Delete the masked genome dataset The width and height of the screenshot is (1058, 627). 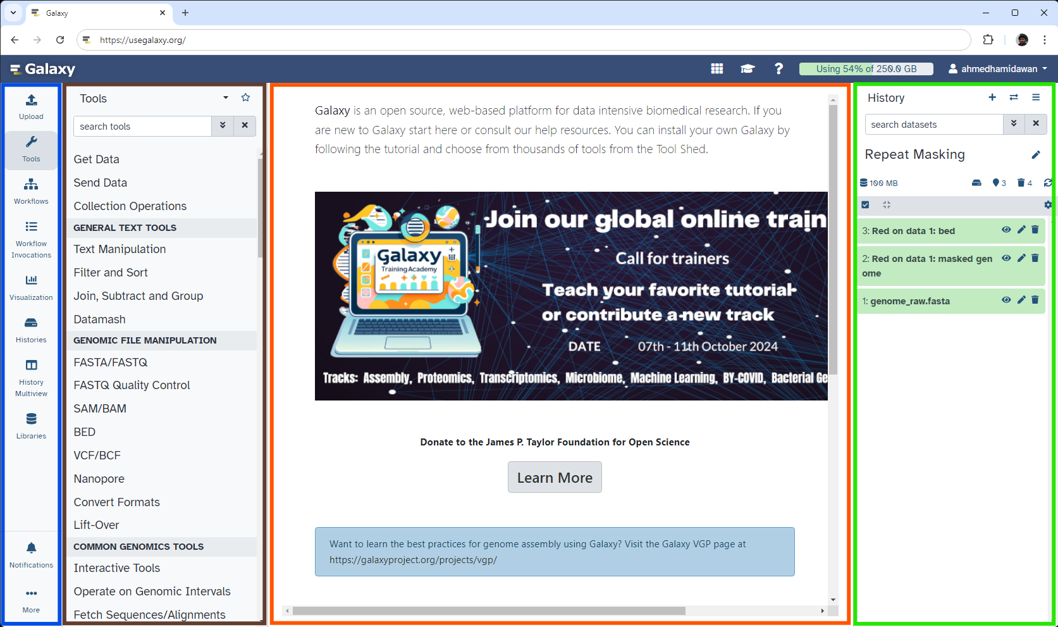click(x=1035, y=258)
